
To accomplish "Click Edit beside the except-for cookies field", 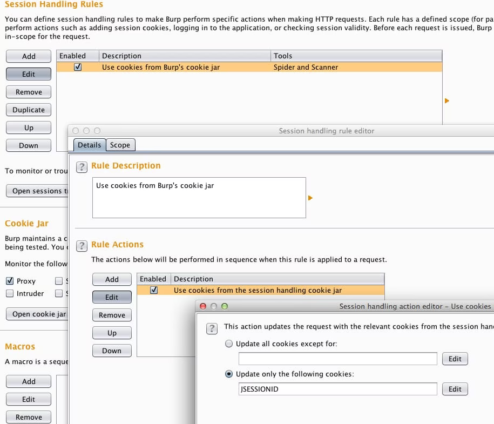I will point(455,359).
